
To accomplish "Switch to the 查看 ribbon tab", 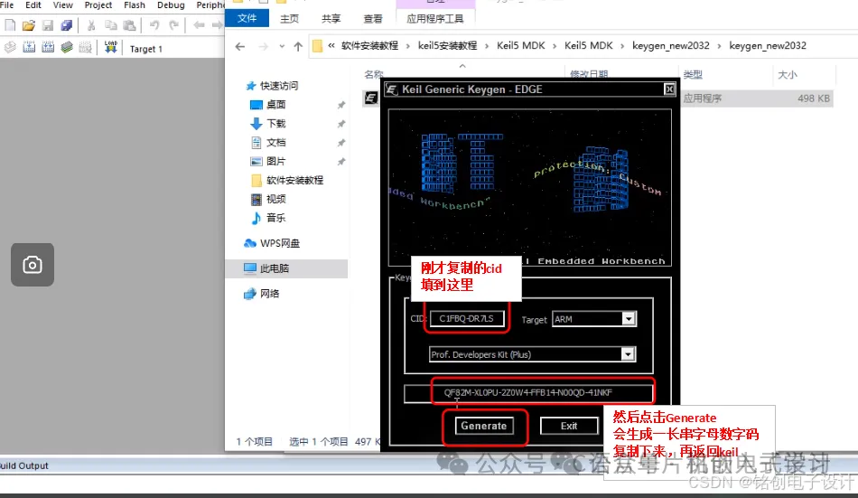I will tap(373, 19).
